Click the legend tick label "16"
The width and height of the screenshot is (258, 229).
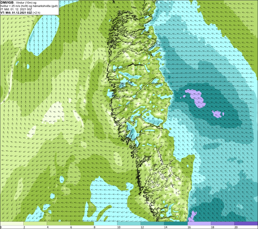[x=189, y=227]
